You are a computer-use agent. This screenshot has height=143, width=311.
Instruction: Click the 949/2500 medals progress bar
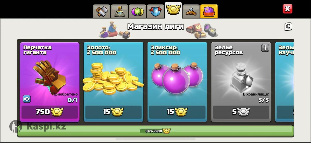click(x=155, y=131)
